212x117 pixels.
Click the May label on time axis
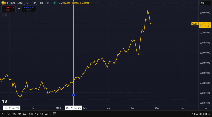157,108
